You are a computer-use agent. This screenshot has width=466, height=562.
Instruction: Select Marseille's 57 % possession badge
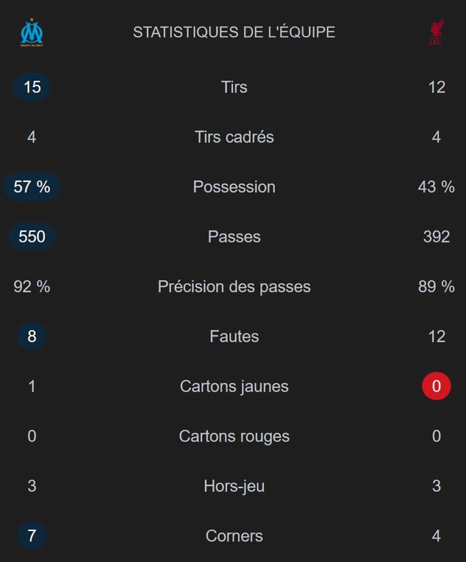click(x=32, y=187)
